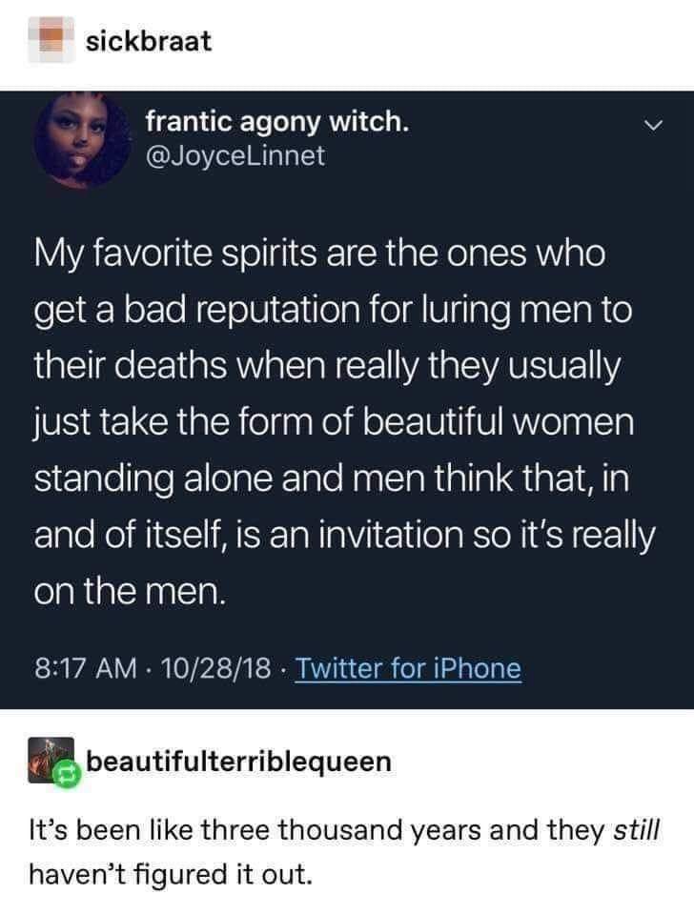Click beautifulterriblequeen's avatar image
The height and width of the screenshot is (915, 694).
[x=42, y=760]
